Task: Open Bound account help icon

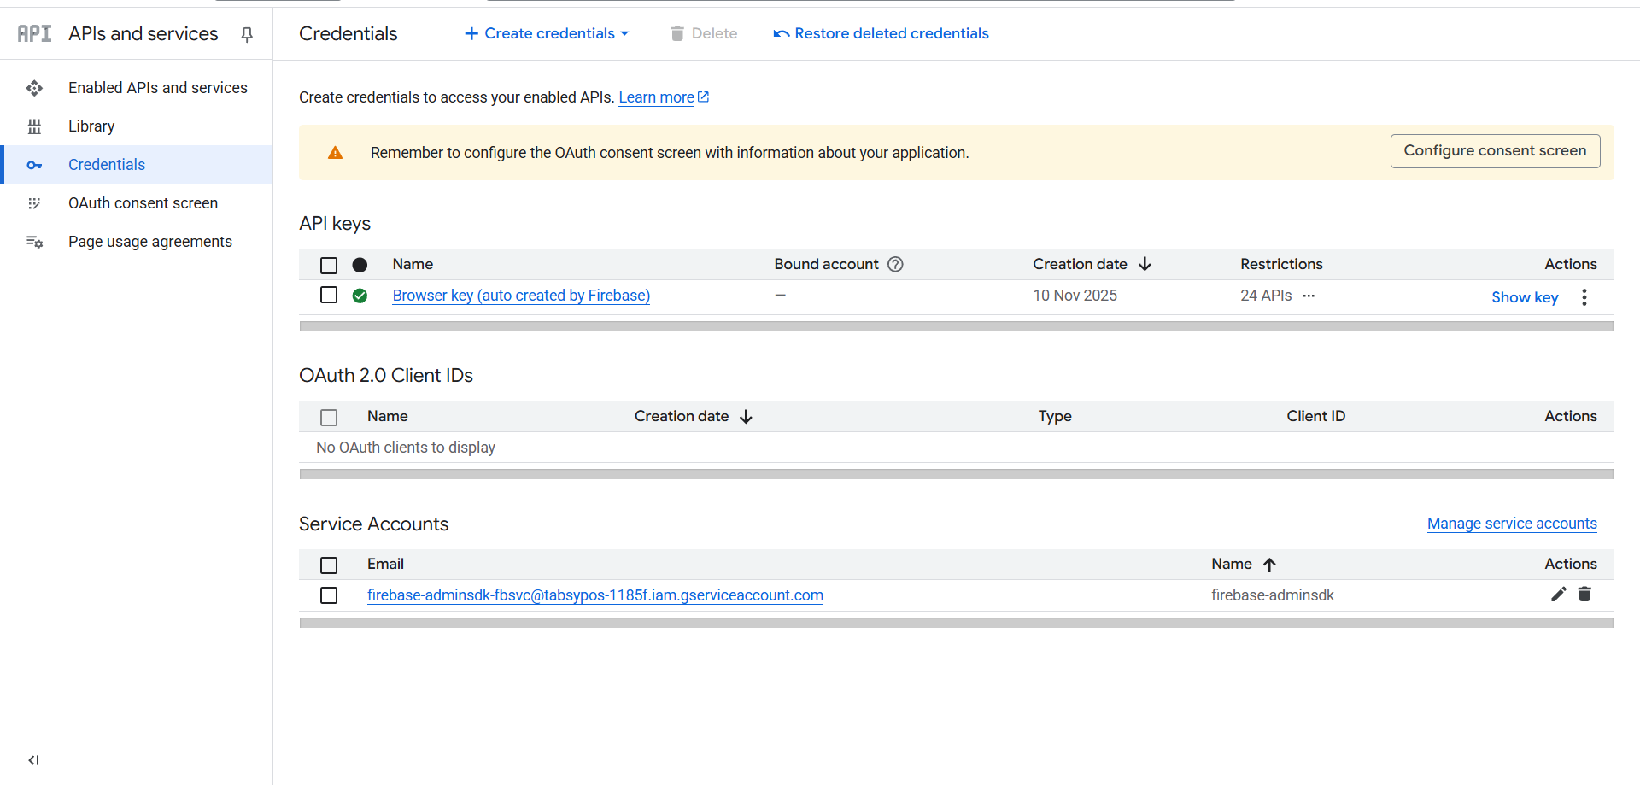Action: point(895,264)
